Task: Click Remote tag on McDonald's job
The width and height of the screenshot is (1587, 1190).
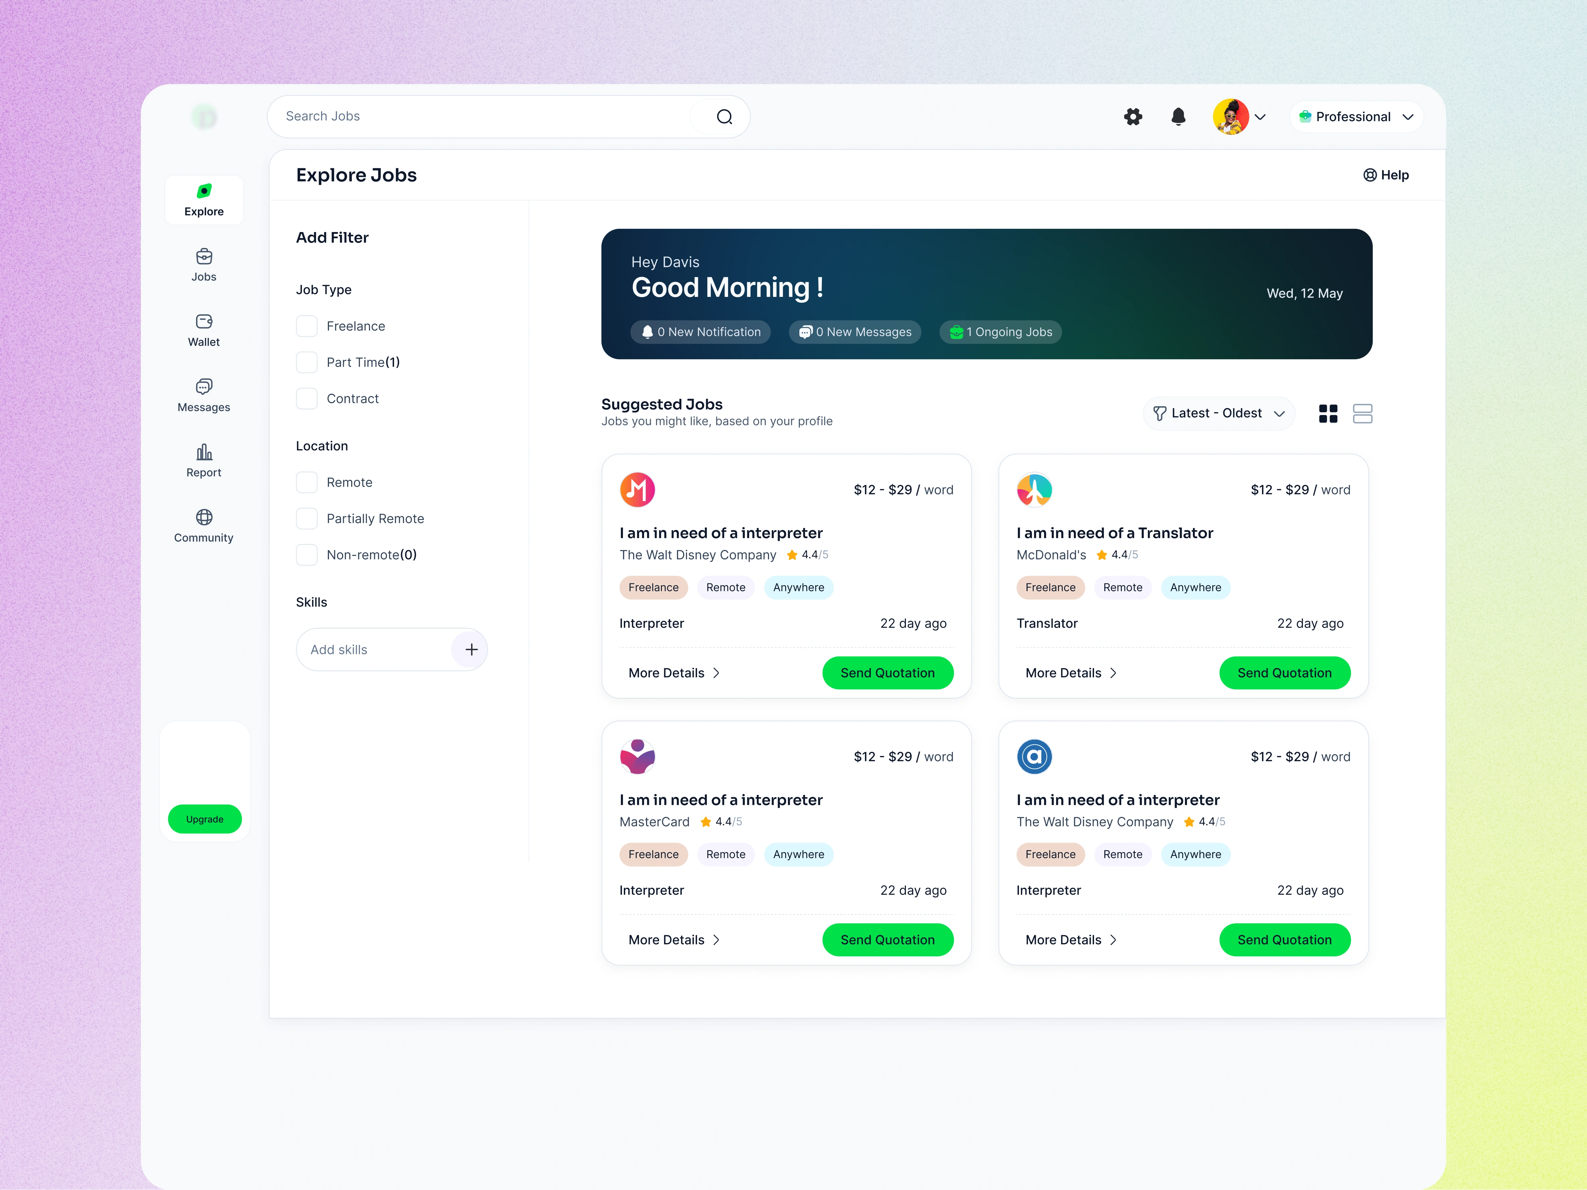Action: [x=1123, y=587]
